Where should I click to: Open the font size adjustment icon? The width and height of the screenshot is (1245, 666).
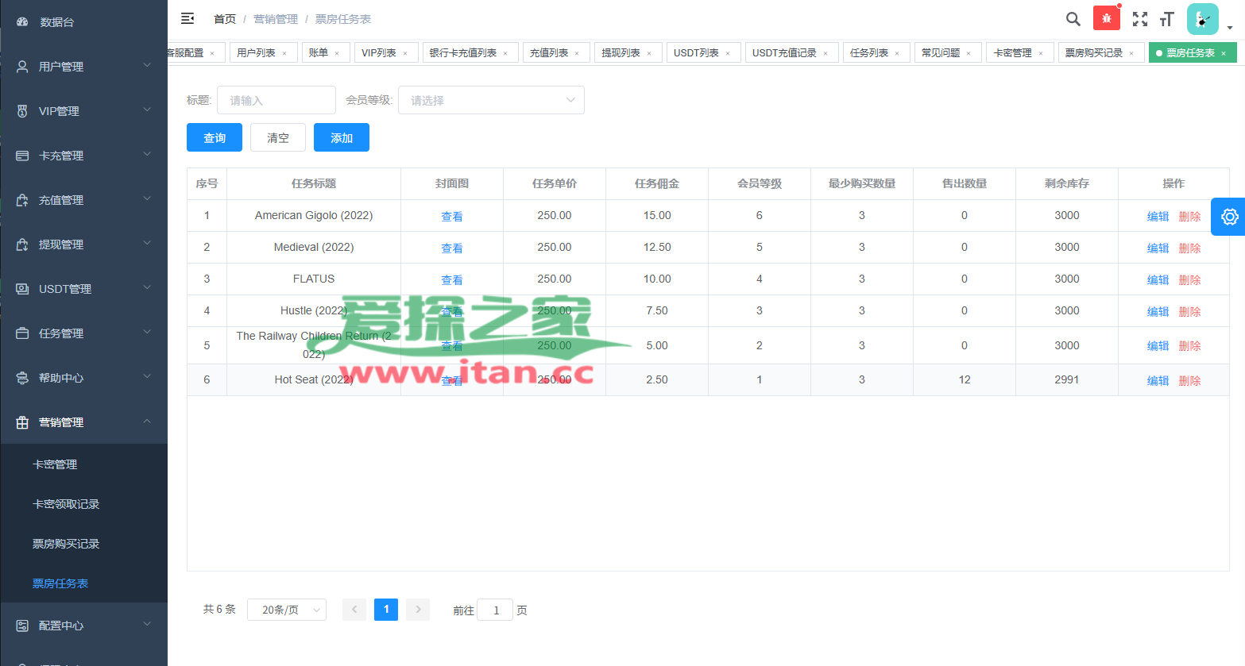coord(1167,19)
